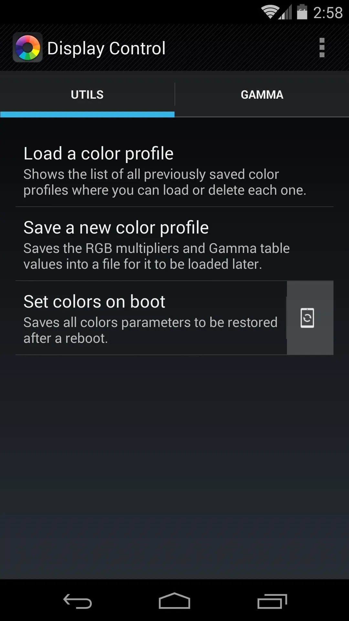349x621 pixels.
Task: Select the UTILS tab
Action: [x=87, y=94]
